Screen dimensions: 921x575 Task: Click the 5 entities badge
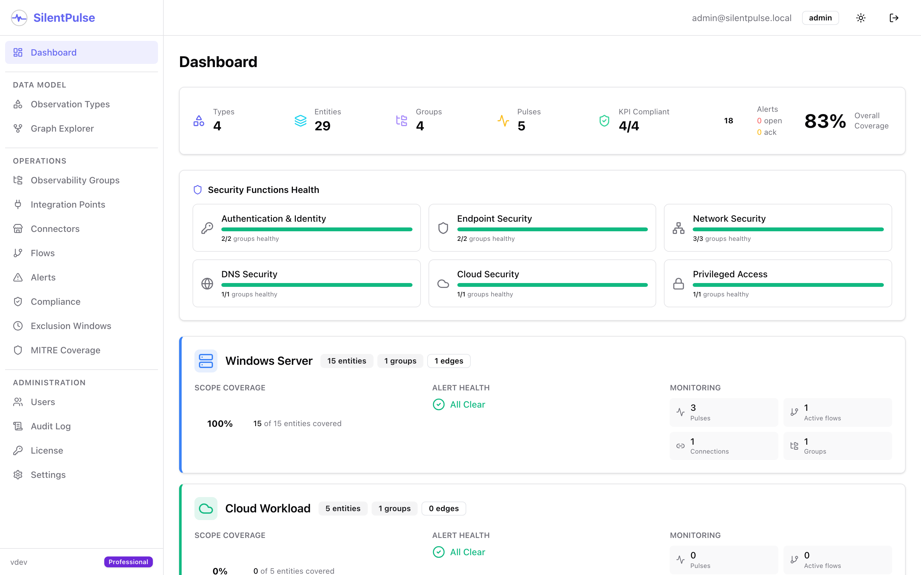[x=343, y=509]
